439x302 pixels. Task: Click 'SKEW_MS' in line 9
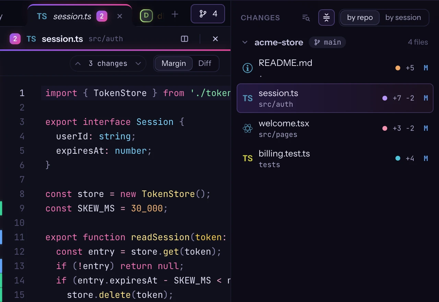[96, 208]
